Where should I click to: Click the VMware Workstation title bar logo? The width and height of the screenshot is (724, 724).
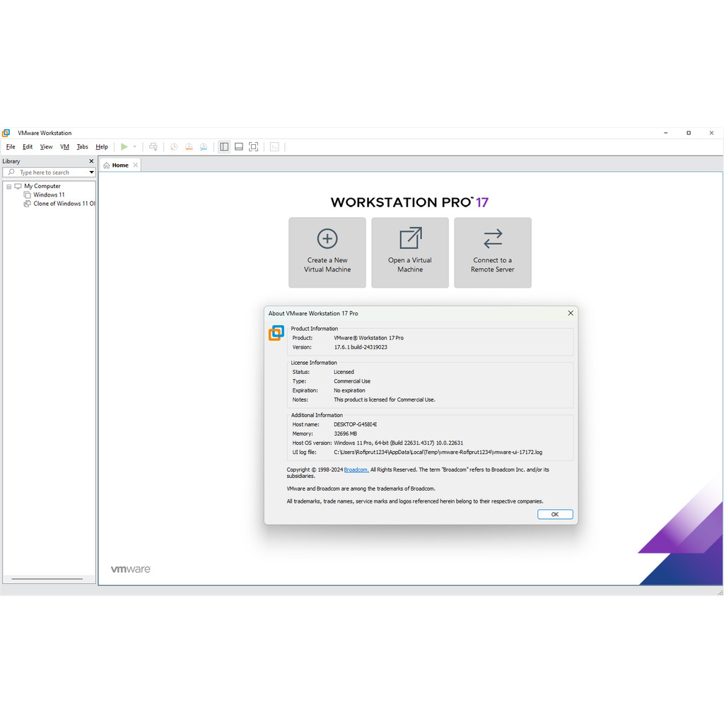click(x=6, y=133)
